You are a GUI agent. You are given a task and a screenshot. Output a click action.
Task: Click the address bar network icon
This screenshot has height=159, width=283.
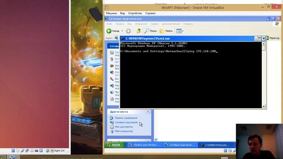[x=117, y=38]
